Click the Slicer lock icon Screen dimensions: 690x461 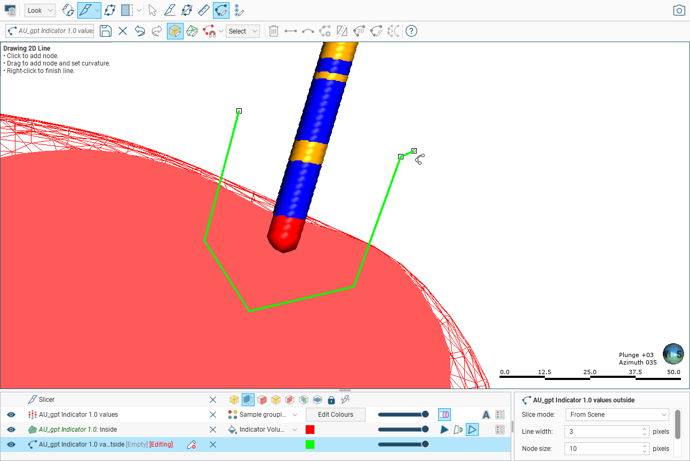331,400
